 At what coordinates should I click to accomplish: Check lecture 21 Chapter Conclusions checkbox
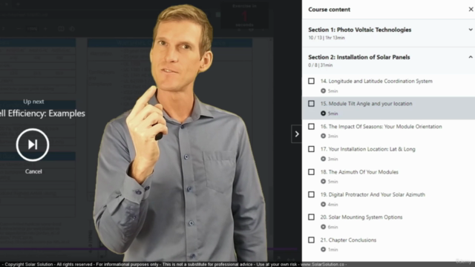coord(311,240)
